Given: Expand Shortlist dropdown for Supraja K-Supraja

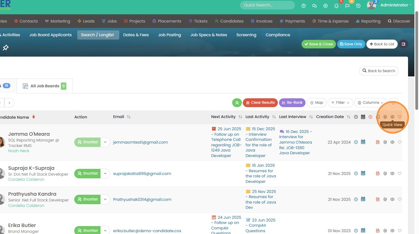Looking at the screenshot, I should pyautogui.click(x=105, y=173).
